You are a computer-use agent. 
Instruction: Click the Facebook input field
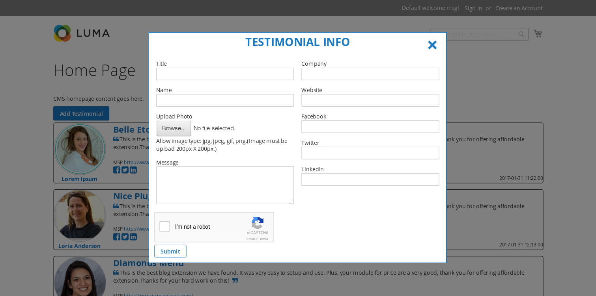pyautogui.click(x=370, y=127)
